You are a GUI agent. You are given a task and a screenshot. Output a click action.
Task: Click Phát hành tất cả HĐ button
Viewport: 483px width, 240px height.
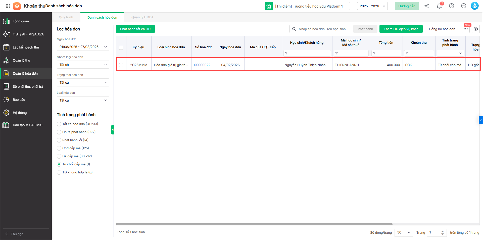135,29
